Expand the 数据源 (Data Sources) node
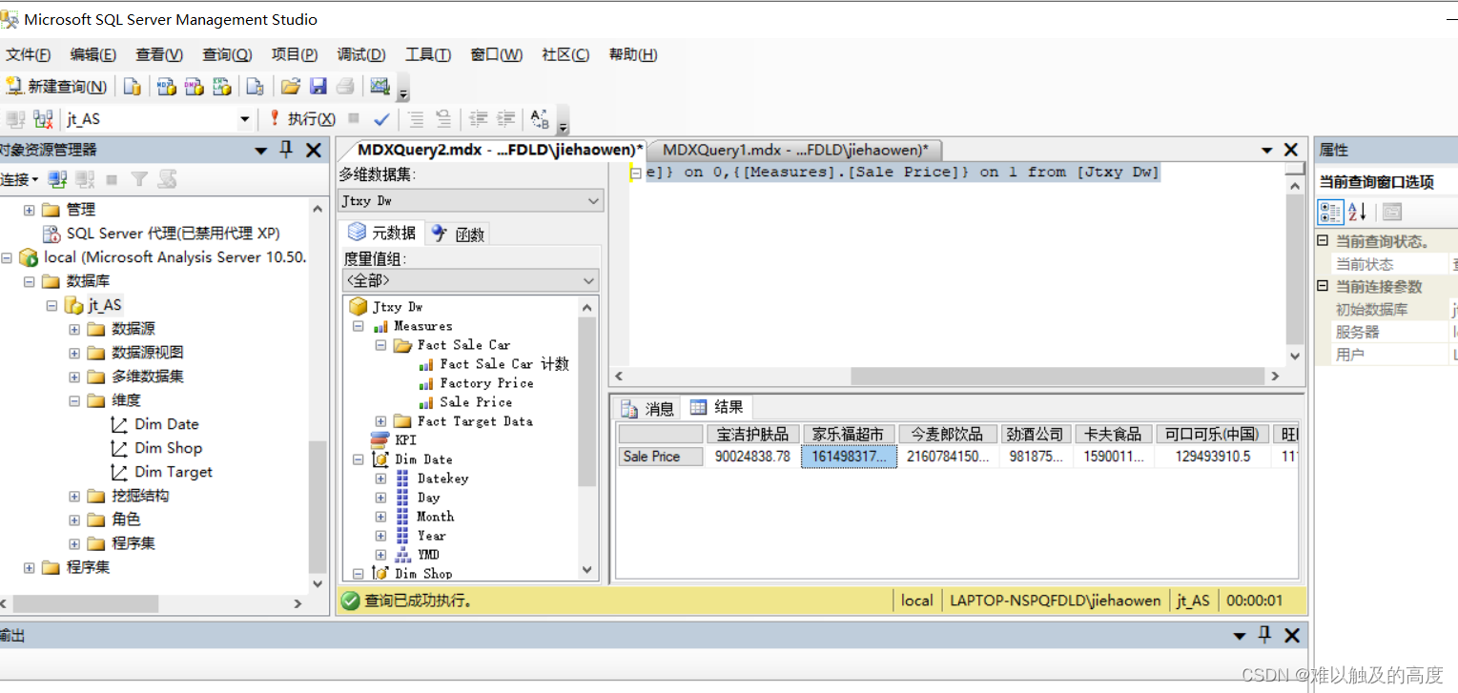The height and width of the screenshot is (693, 1458). 74,329
